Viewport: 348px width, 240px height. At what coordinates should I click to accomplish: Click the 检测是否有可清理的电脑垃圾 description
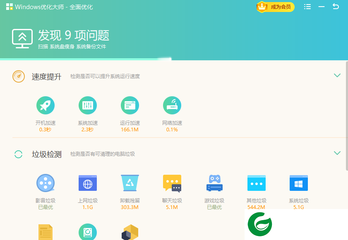coord(103,154)
